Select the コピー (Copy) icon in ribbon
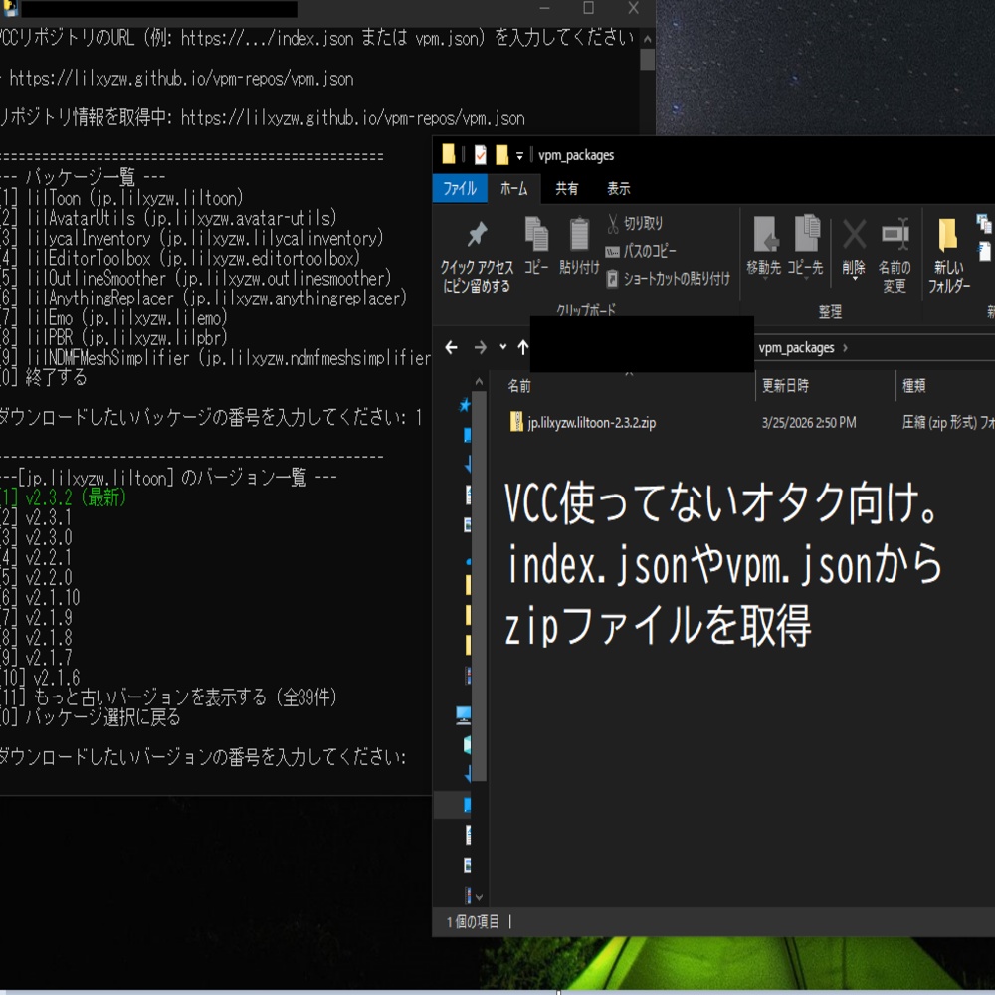Viewport: 995px width, 995px height. point(536,242)
